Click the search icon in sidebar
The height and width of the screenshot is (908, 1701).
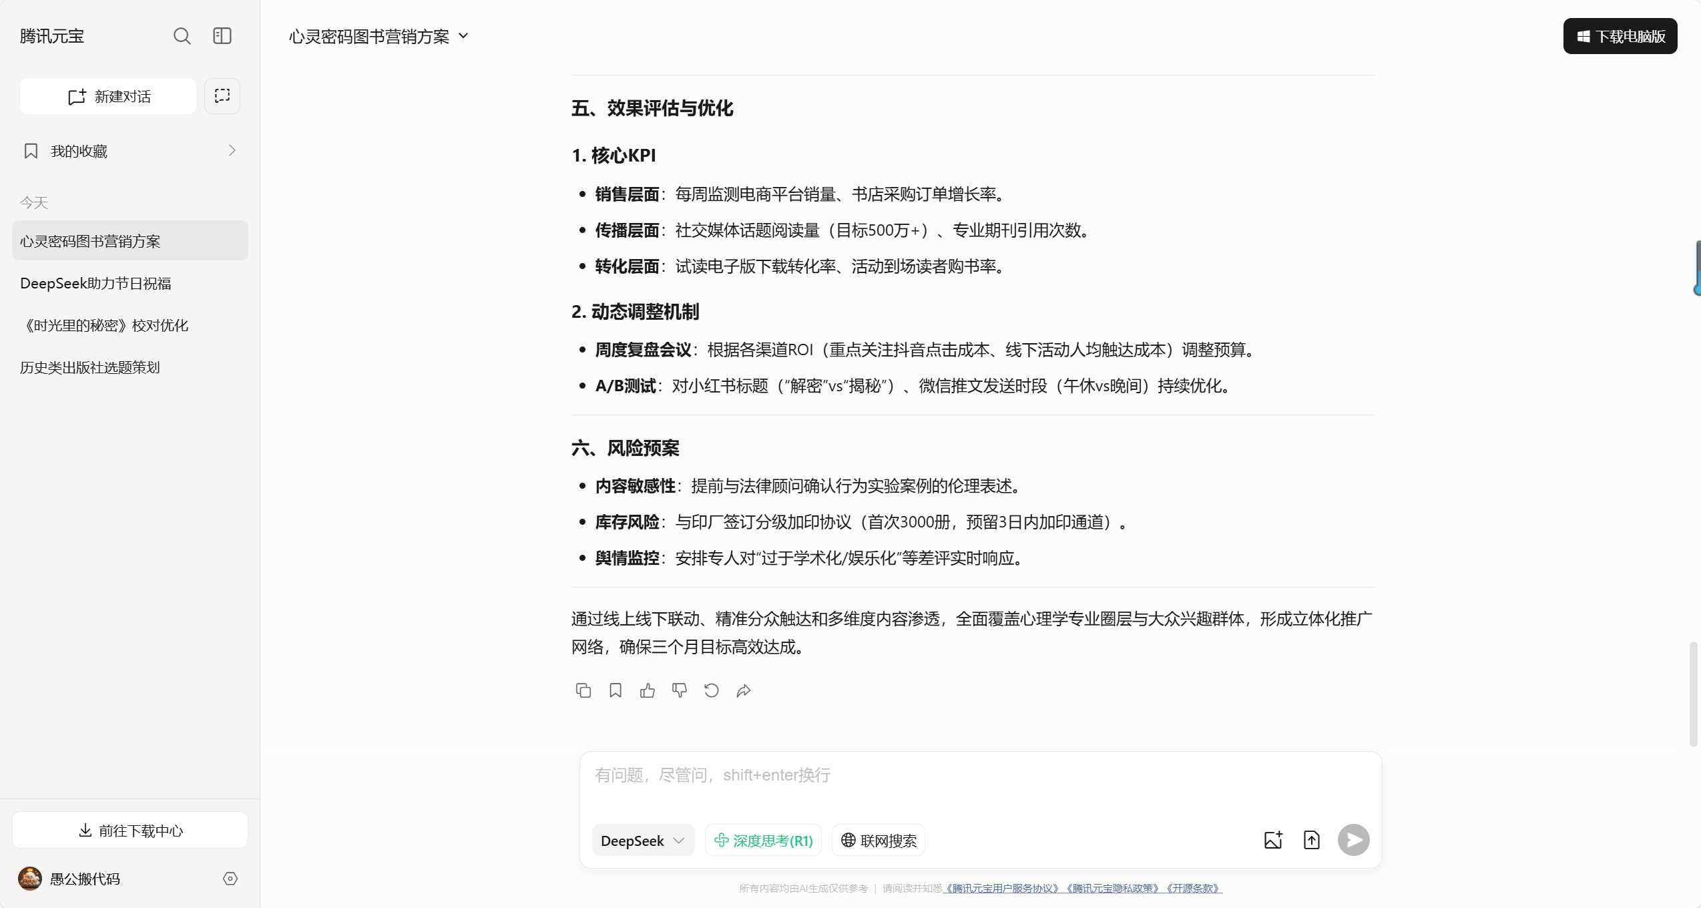point(182,36)
